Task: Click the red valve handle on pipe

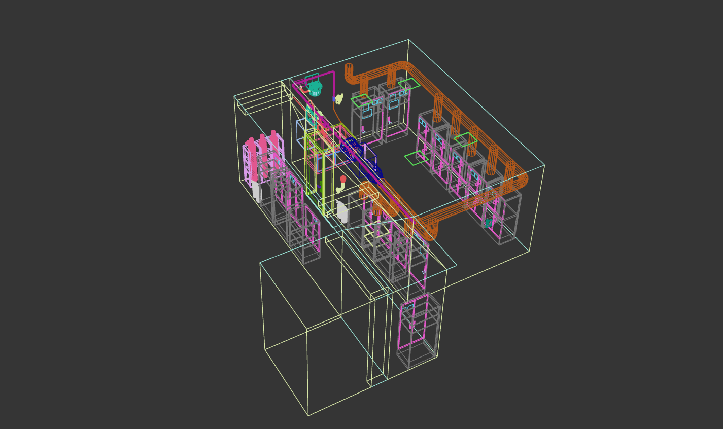Action: pos(343,179)
